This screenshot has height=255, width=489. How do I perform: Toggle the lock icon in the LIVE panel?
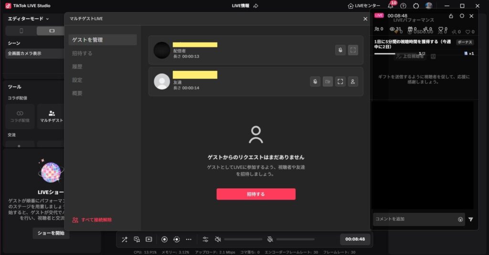[451, 16]
